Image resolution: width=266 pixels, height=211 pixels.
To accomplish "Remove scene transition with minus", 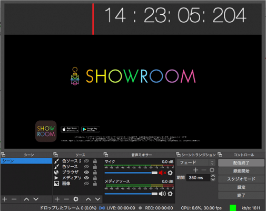I will tap(204, 170).
